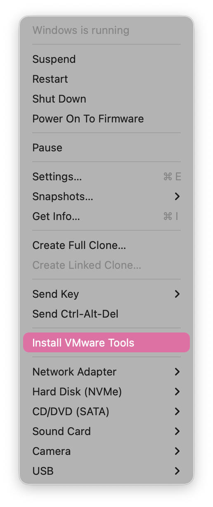Select Suspend from the context menu
This screenshot has width=213, height=507.
click(106, 59)
